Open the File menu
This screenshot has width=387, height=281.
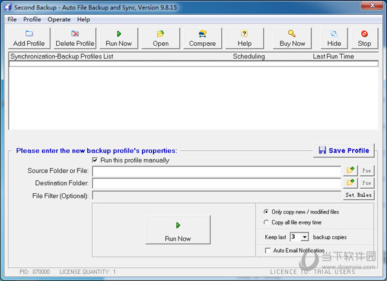point(12,19)
